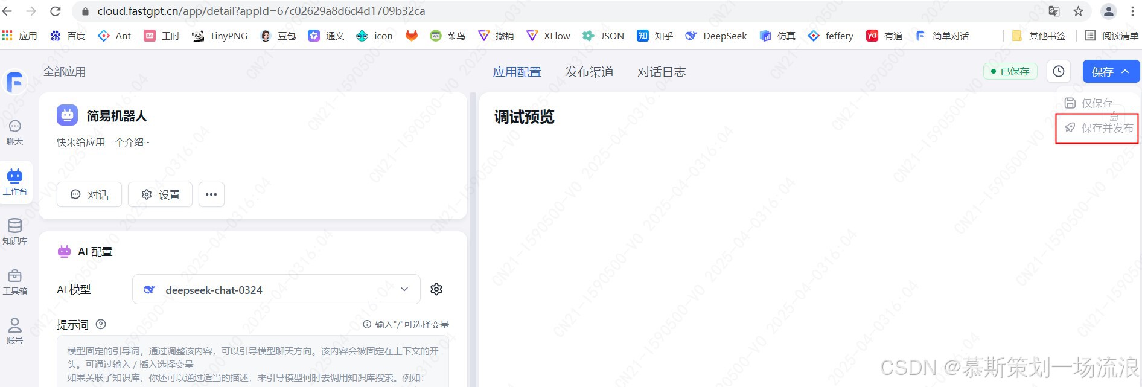1142x387 pixels.
Task: Click the orange GitLab fox bookmark icon
Action: (412, 36)
